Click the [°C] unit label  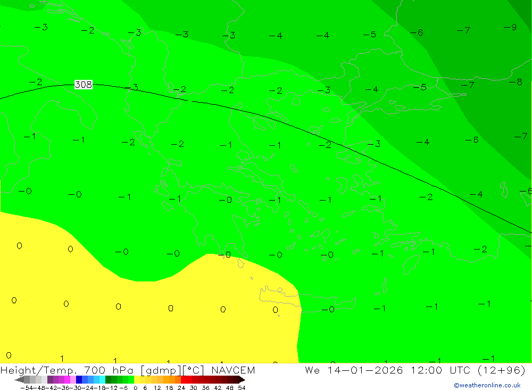pos(194,370)
